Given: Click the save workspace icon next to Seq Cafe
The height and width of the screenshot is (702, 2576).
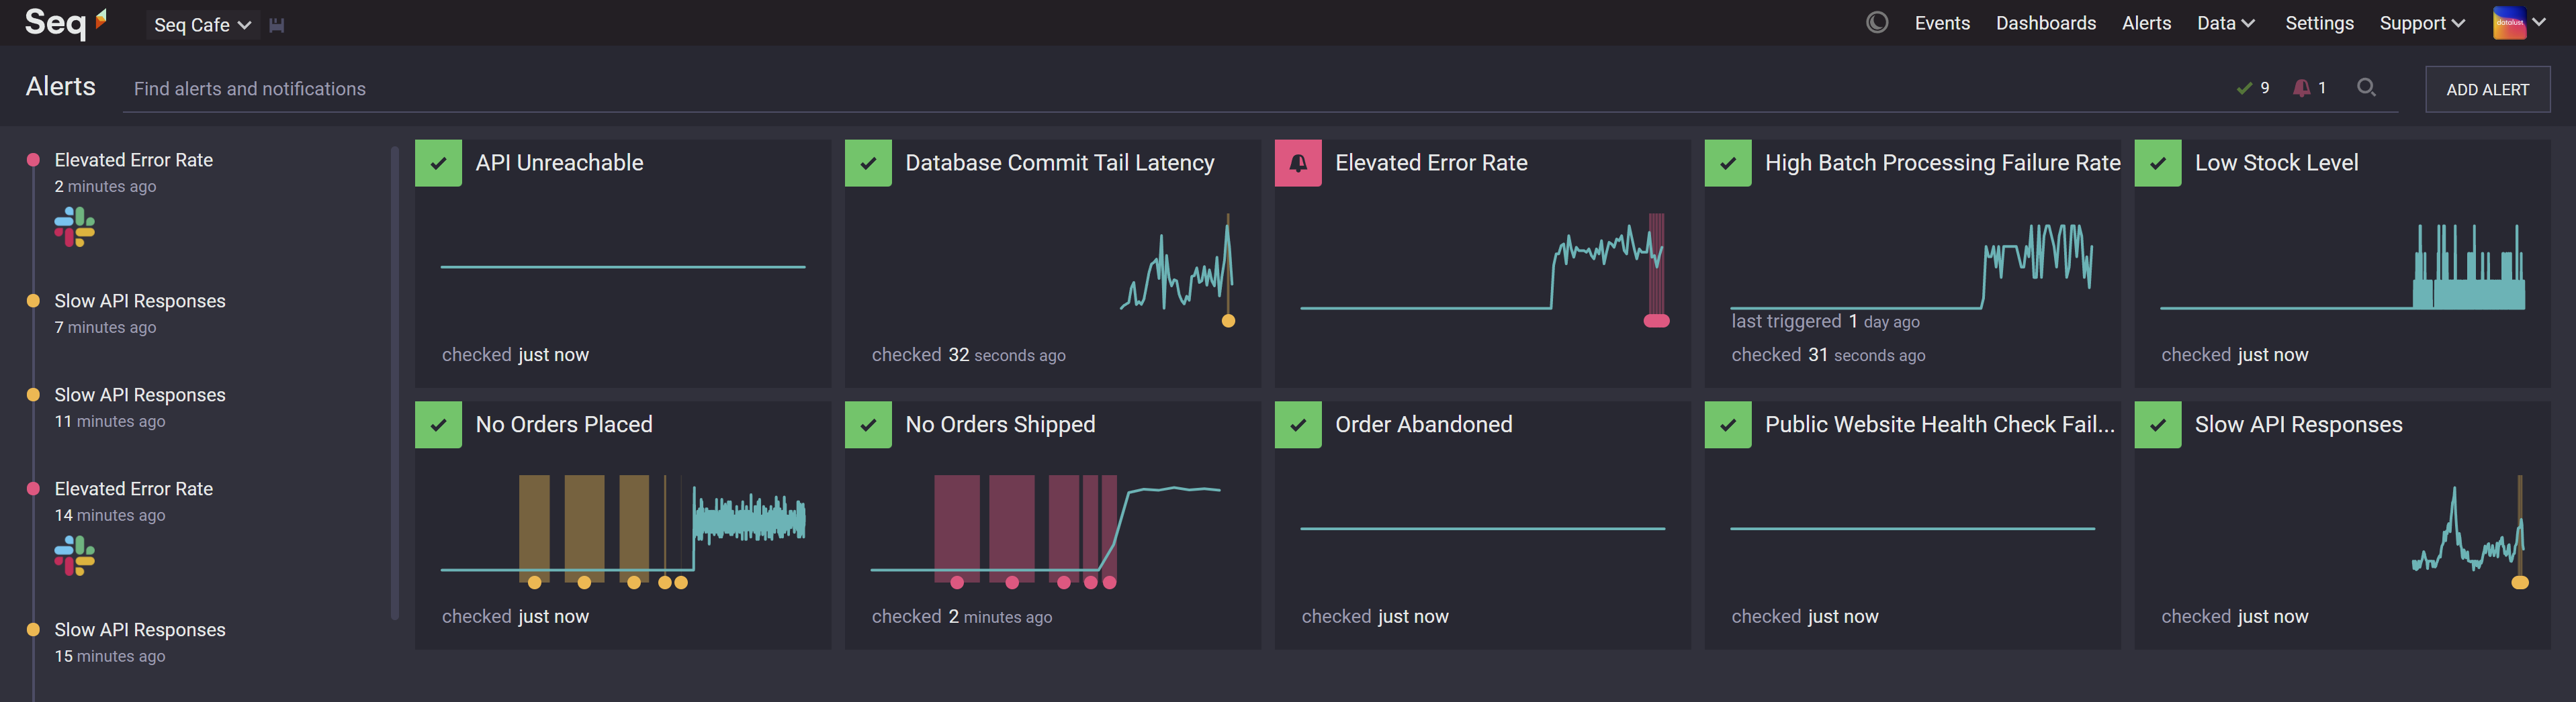Looking at the screenshot, I should pos(277,25).
